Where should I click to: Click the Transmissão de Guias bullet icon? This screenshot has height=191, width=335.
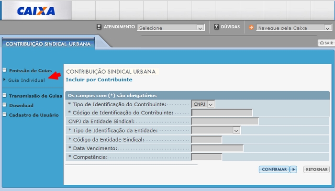[x=4, y=95]
